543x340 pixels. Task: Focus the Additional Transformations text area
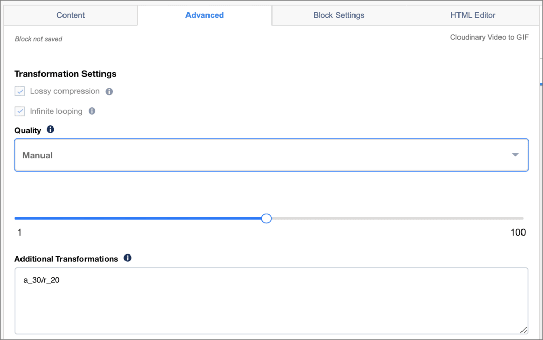pyautogui.click(x=271, y=301)
